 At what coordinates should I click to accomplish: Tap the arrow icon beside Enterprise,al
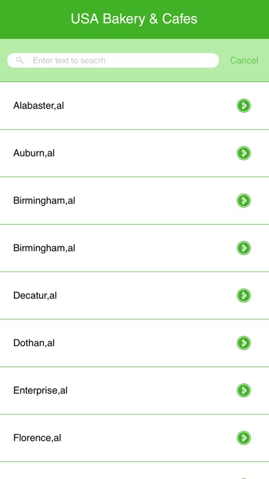(244, 390)
